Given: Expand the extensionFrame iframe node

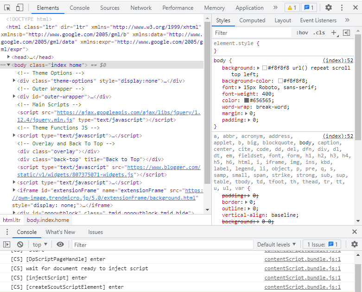Looking at the screenshot, I should coord(14,190).
